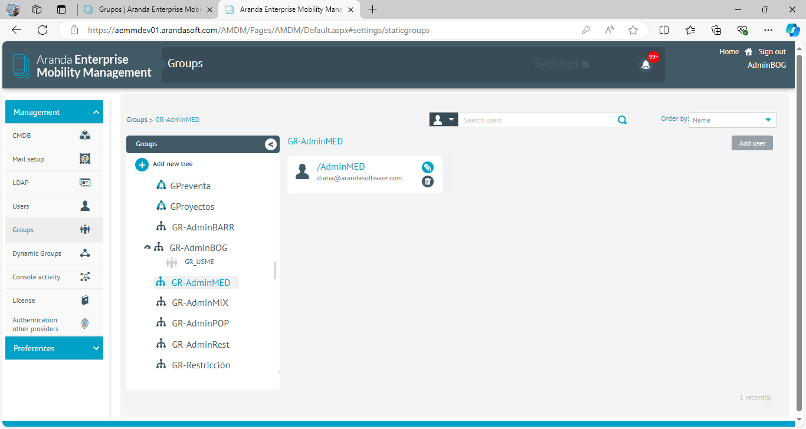Click the diana@arandasoftware.com email text
The height and width of the screenshot is (429, 806).
359,178
